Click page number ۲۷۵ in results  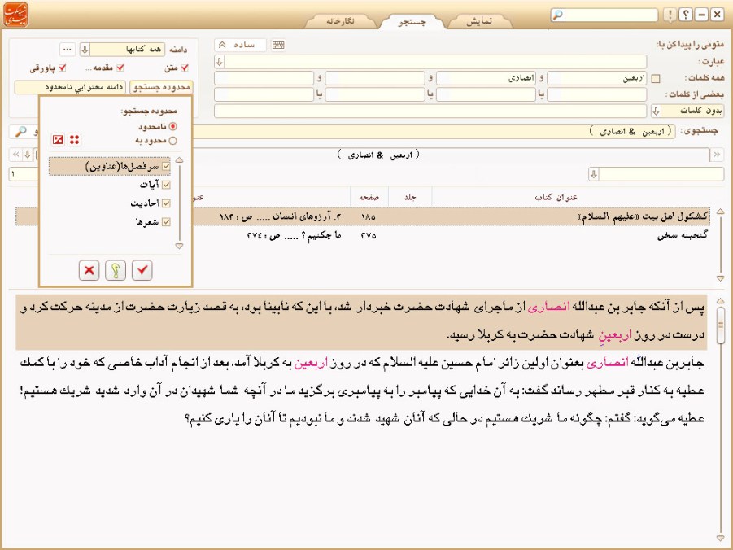(x=369, y=235)
